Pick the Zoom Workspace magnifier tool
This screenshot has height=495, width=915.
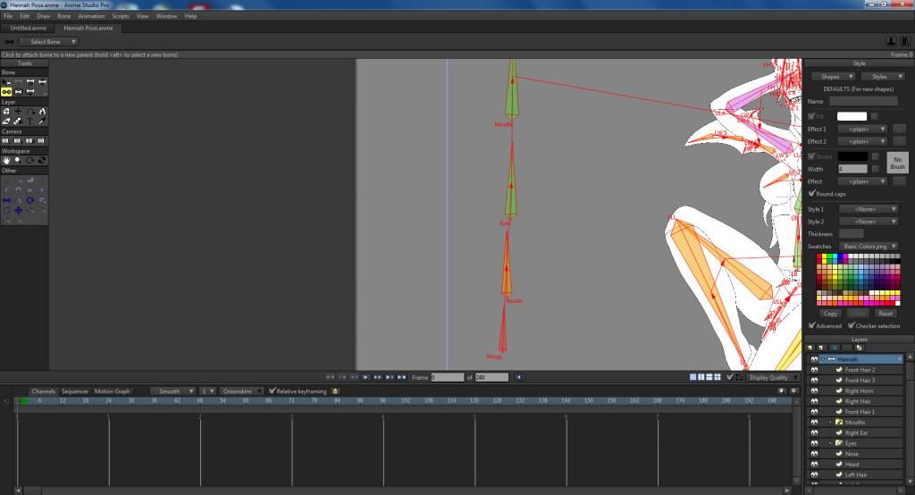click(x=18, y=161)
